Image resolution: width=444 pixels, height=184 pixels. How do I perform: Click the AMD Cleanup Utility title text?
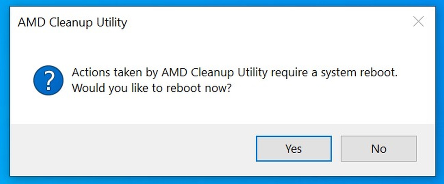(72, 22)
